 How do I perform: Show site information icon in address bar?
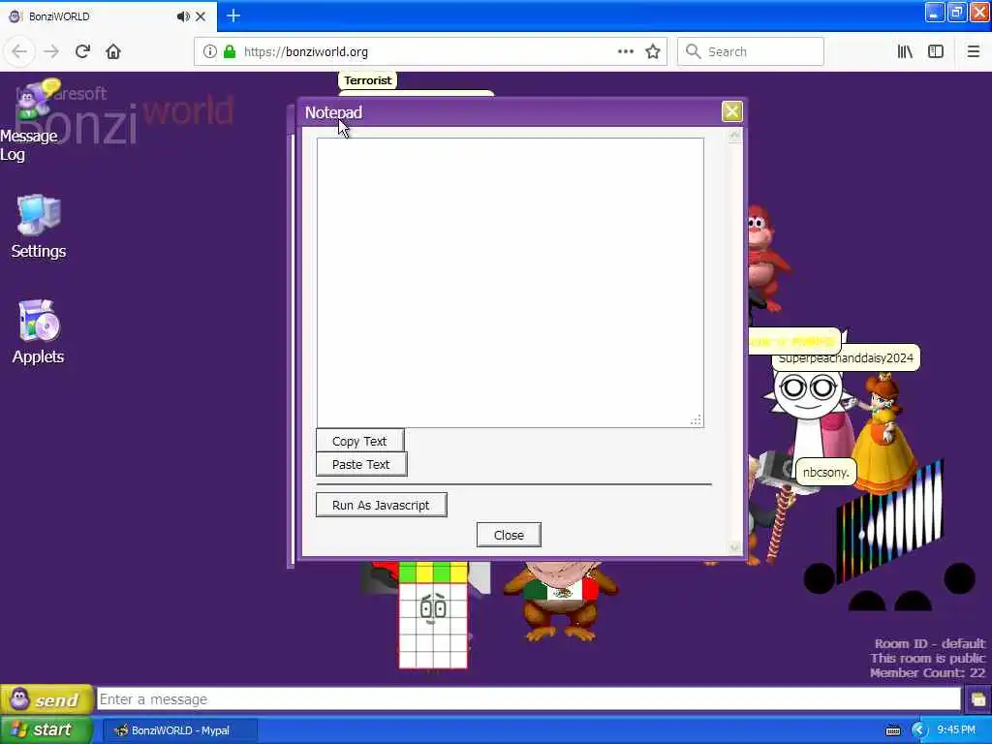[209, 51]
